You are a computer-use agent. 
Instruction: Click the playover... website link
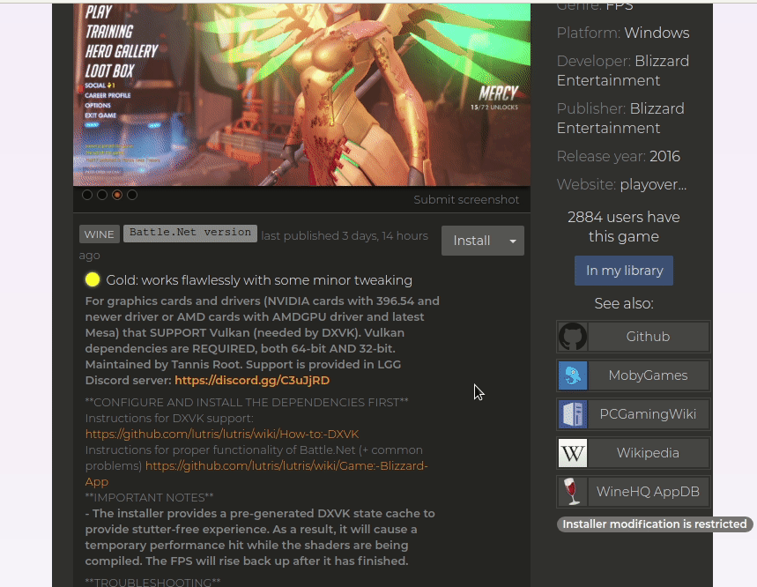[x=653, y=184]
